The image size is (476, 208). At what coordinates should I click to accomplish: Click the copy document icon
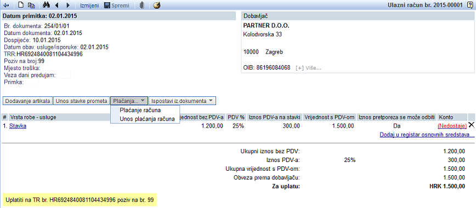pos(31,5)
